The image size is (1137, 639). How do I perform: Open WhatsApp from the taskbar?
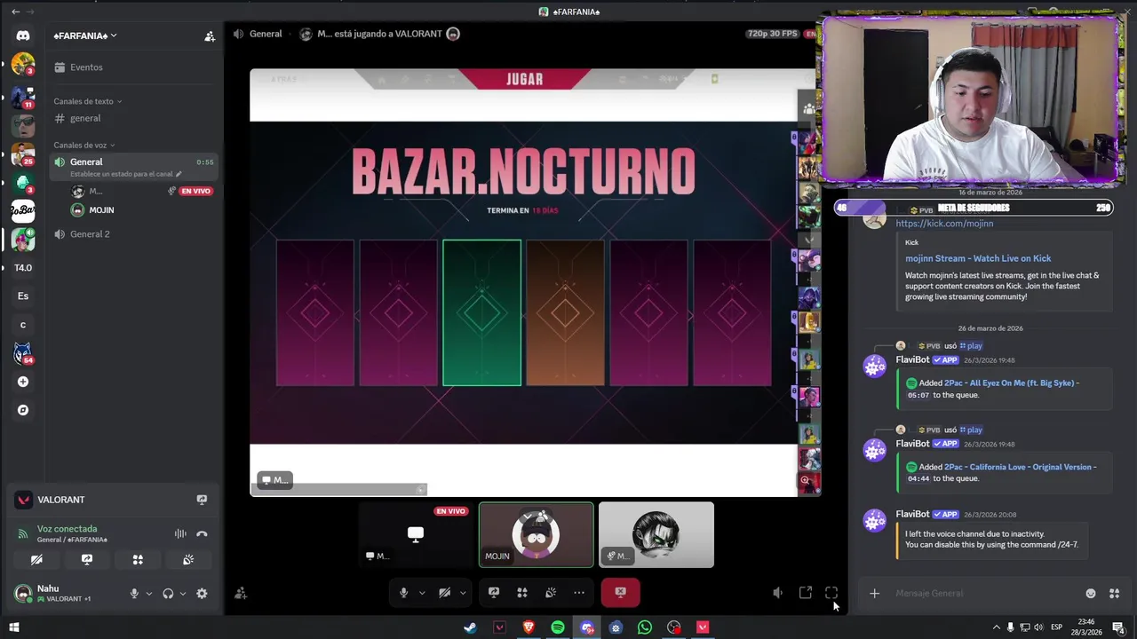coord(645,627)
